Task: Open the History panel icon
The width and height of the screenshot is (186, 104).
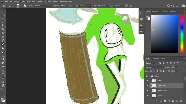Action: tap(142, 13)
